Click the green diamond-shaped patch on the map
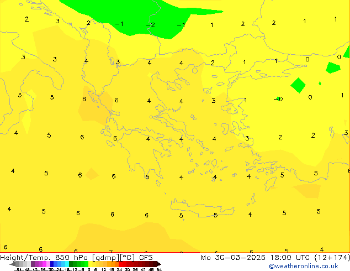350x271 pixels. pos(298,85)
